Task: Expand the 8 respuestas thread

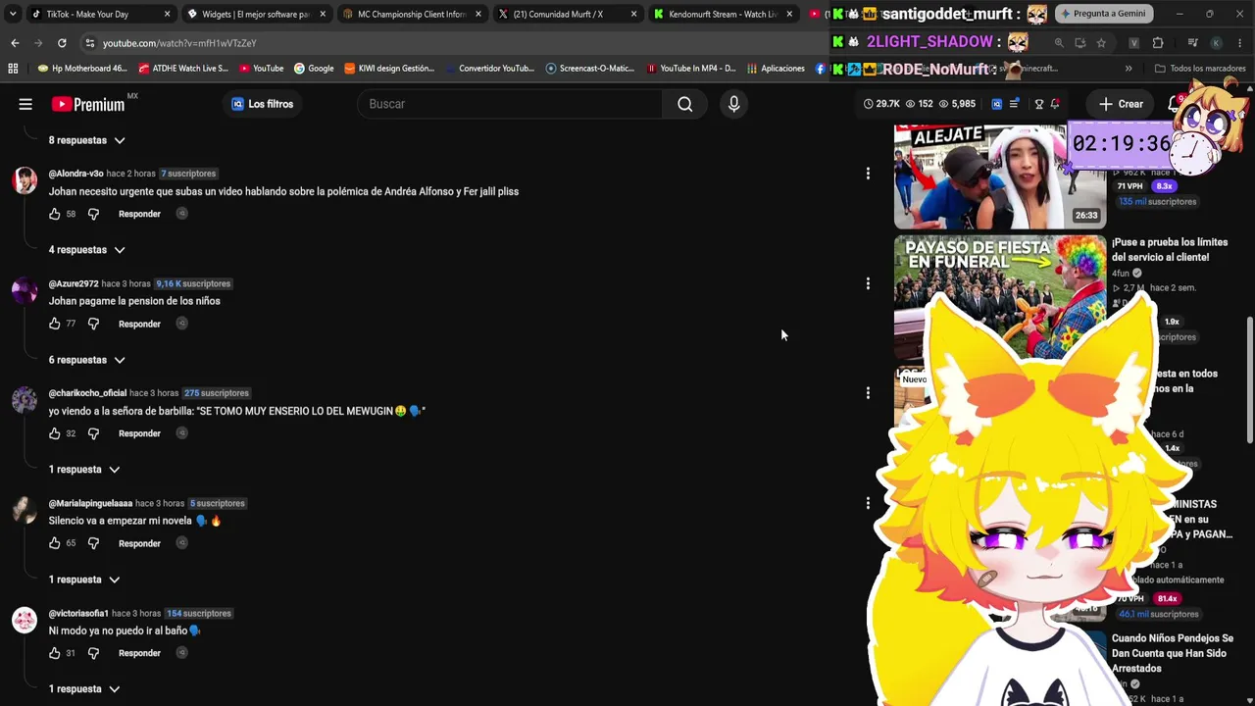Action: [87, 140]
